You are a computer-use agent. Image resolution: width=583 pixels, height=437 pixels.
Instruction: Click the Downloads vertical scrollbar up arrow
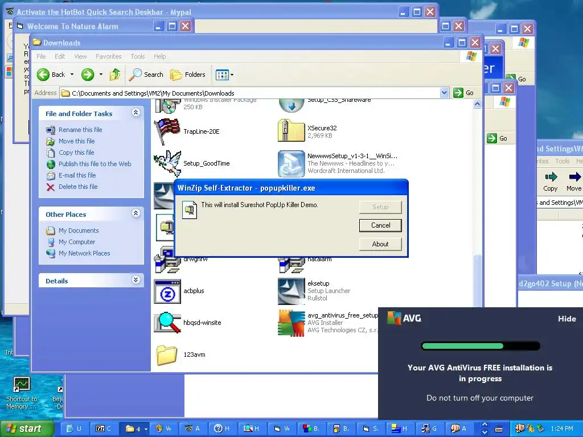point(478,104)
